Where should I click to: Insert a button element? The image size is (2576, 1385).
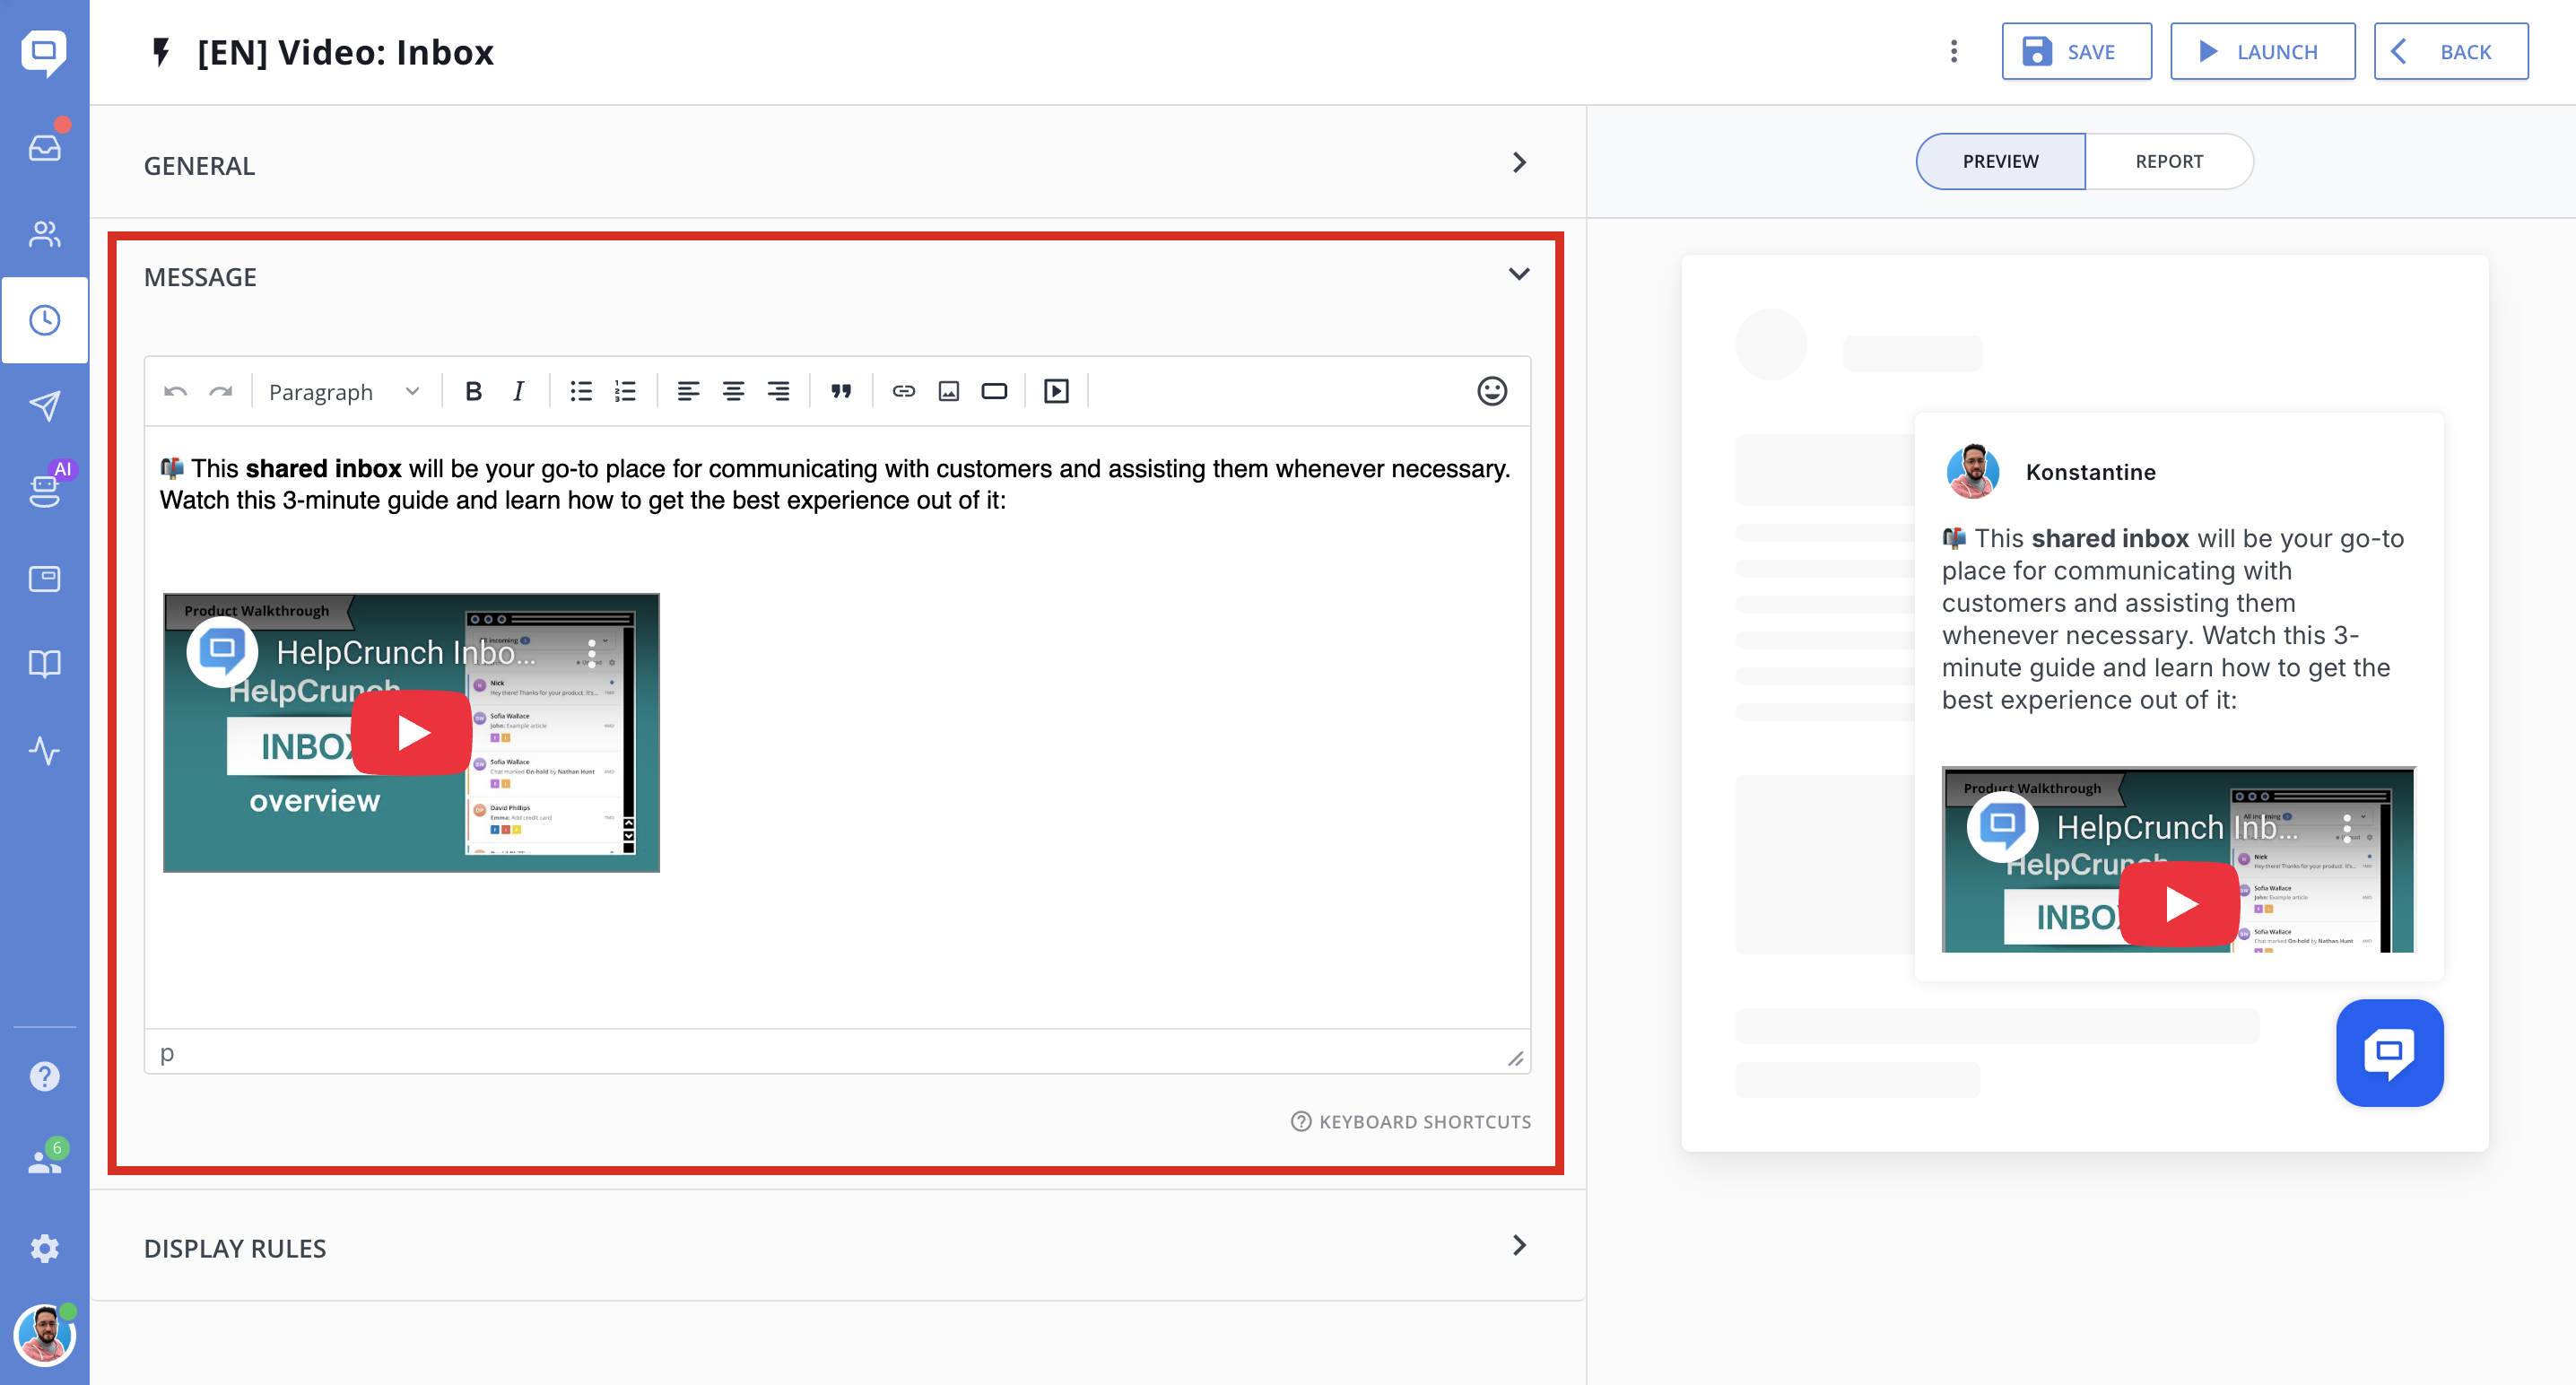point(994,391)
